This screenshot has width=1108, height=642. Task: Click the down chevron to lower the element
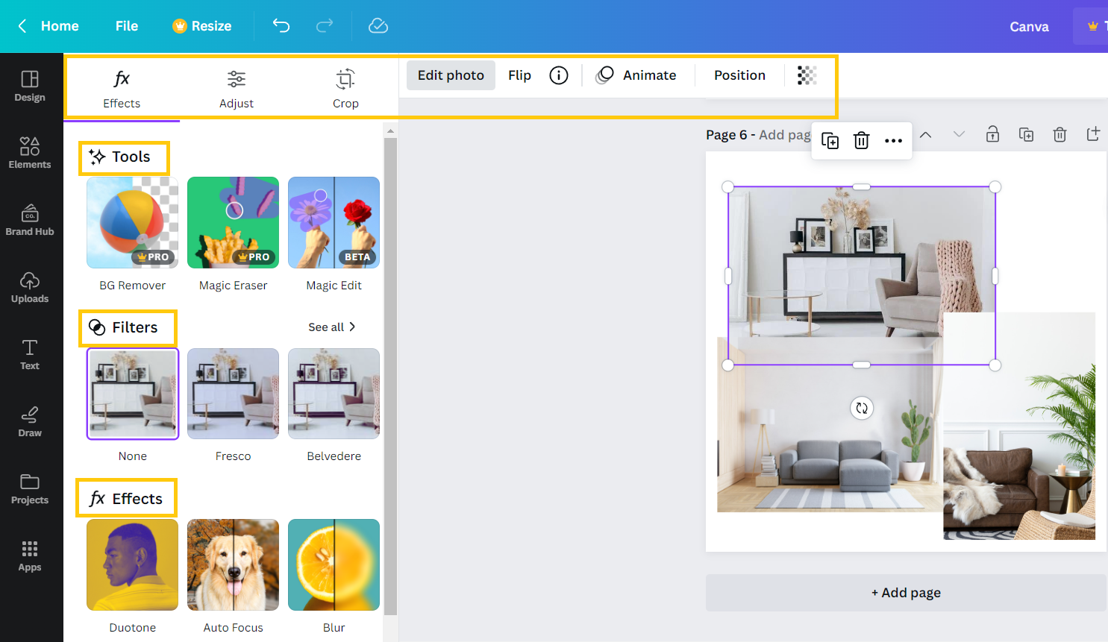[x=958, y=135]
